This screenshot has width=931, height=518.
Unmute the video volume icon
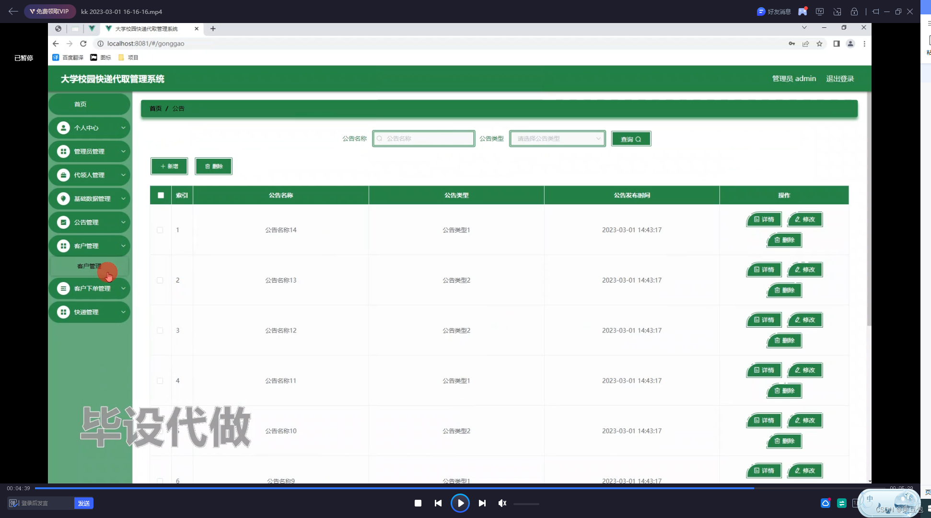pyautogui.click(x=502, y=503)
